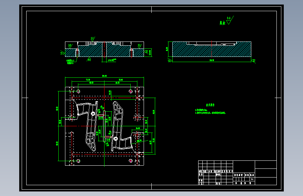Click the hatched right section view
303x196 pixels.
[x=211, y=49]
